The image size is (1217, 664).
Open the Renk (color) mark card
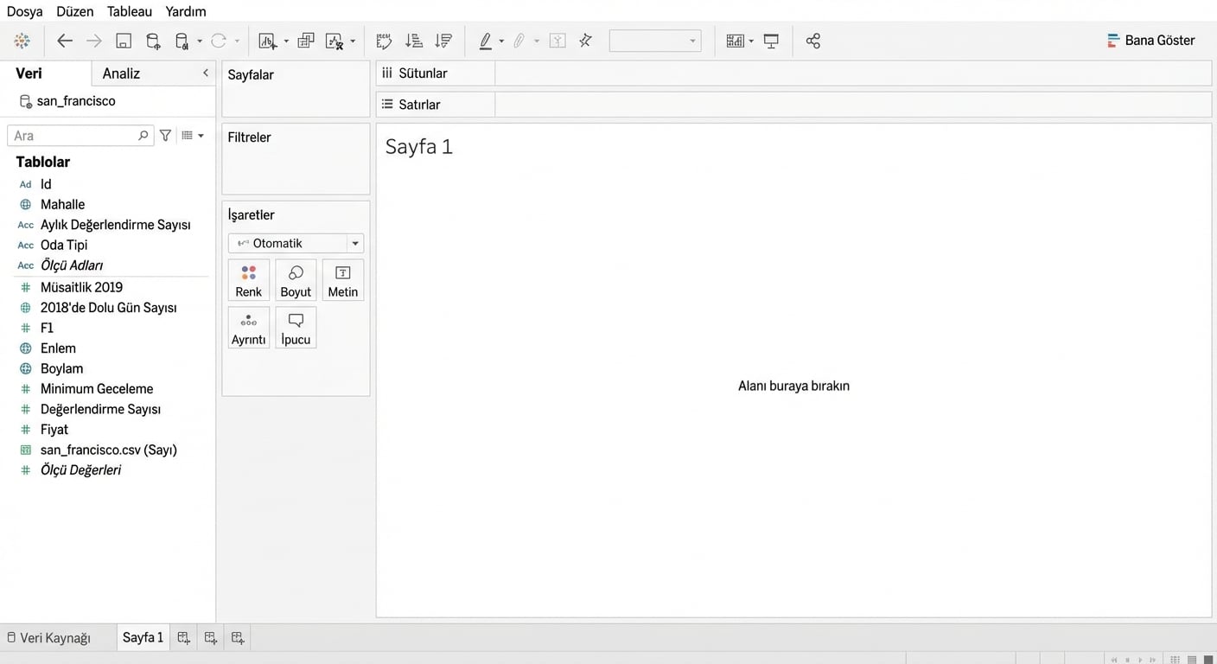tap(248, 280)
